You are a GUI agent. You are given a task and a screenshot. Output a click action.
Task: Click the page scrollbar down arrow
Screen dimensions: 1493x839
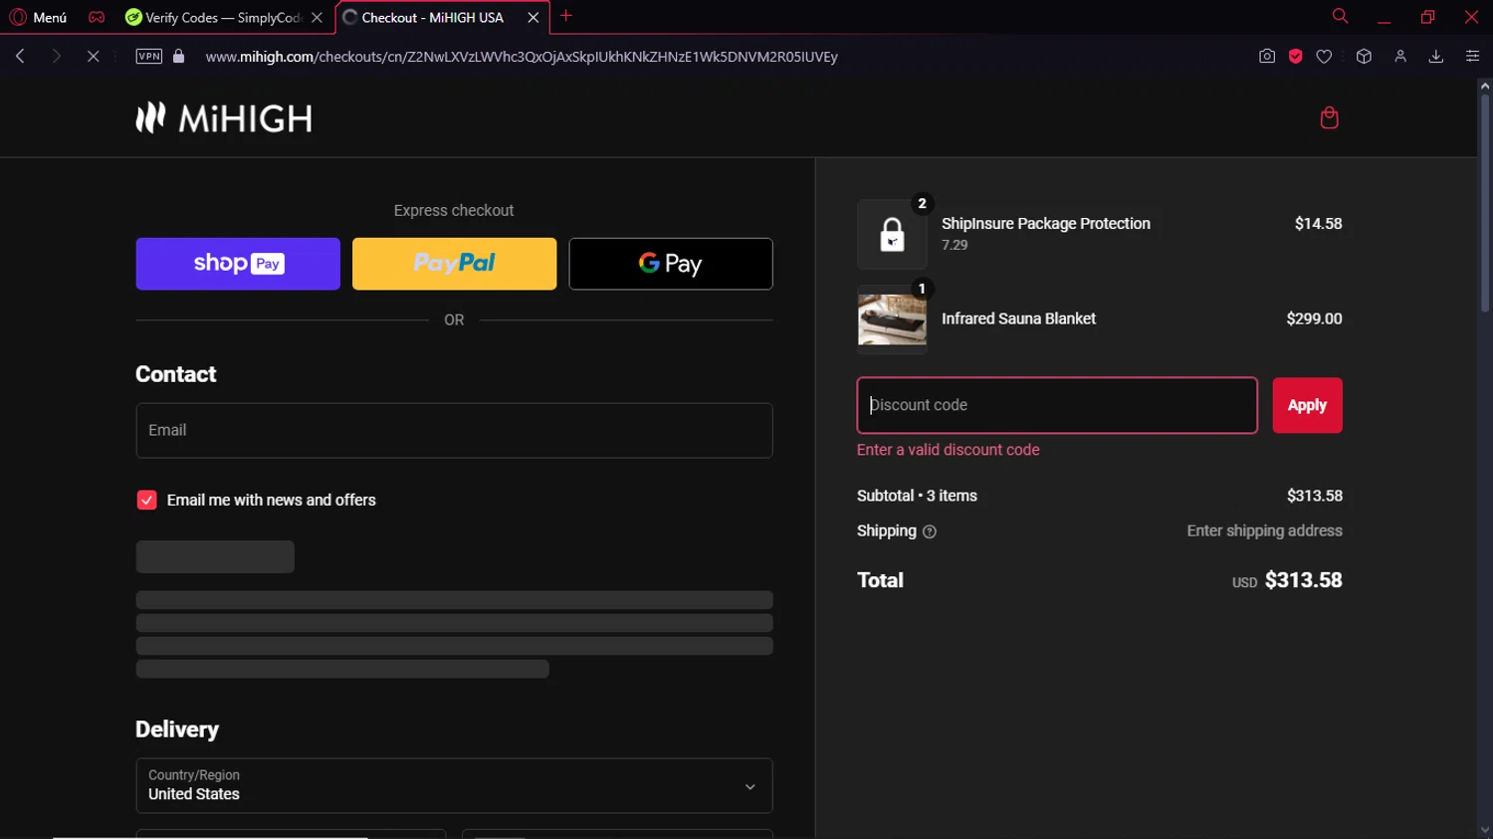pyautogui.click(x=1484, y=830)
